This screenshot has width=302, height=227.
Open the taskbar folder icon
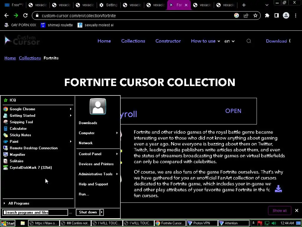23,223
